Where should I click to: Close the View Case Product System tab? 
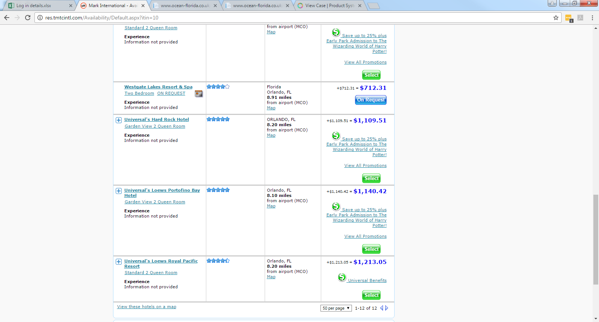[360, 6]
